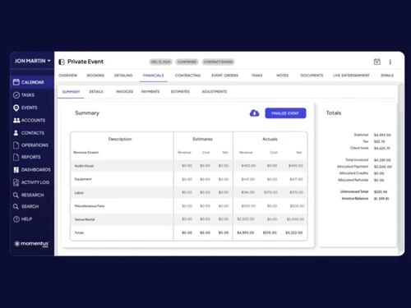Open the Tasks checkmark icon in sidebar
The image size is (411, 308).
click(x=16, y=95)
